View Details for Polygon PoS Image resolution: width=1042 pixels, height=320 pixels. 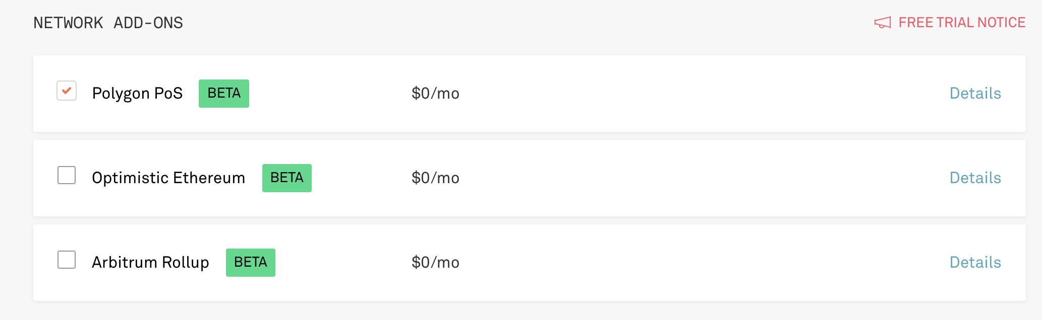point(975,94)
